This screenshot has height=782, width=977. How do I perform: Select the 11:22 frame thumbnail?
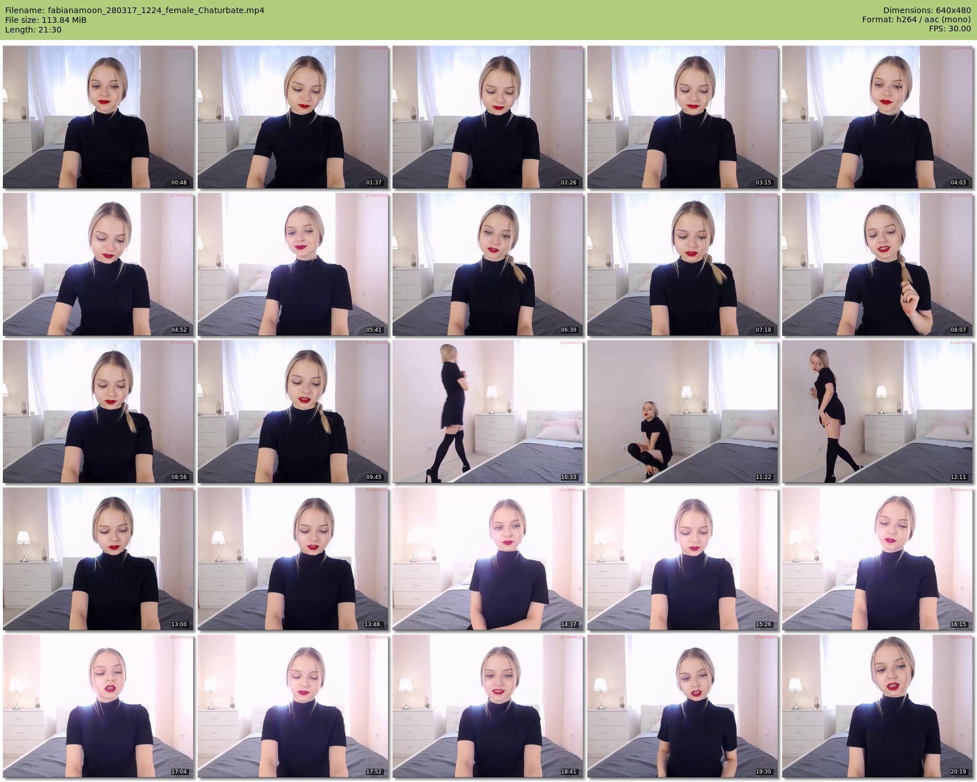[x=682, y=412]
